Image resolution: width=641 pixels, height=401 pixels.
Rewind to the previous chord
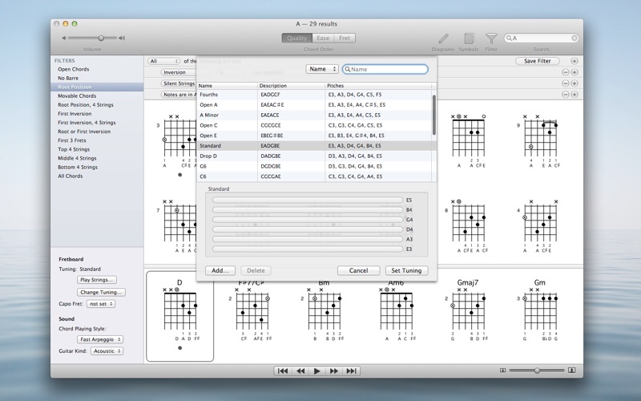[300, 371]
